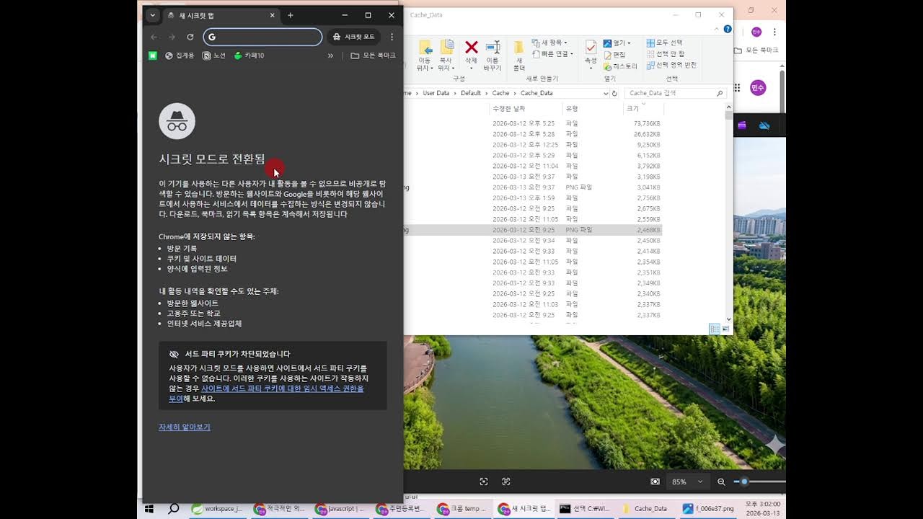The height and width of the screenshot is (519, 923).
Task: Open the 빠른 연결 dropdown
Action: pyautogui.click(x=552, y=54)
